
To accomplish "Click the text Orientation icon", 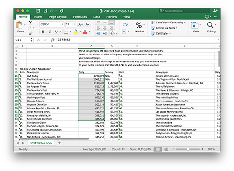I will coord(112,33).
